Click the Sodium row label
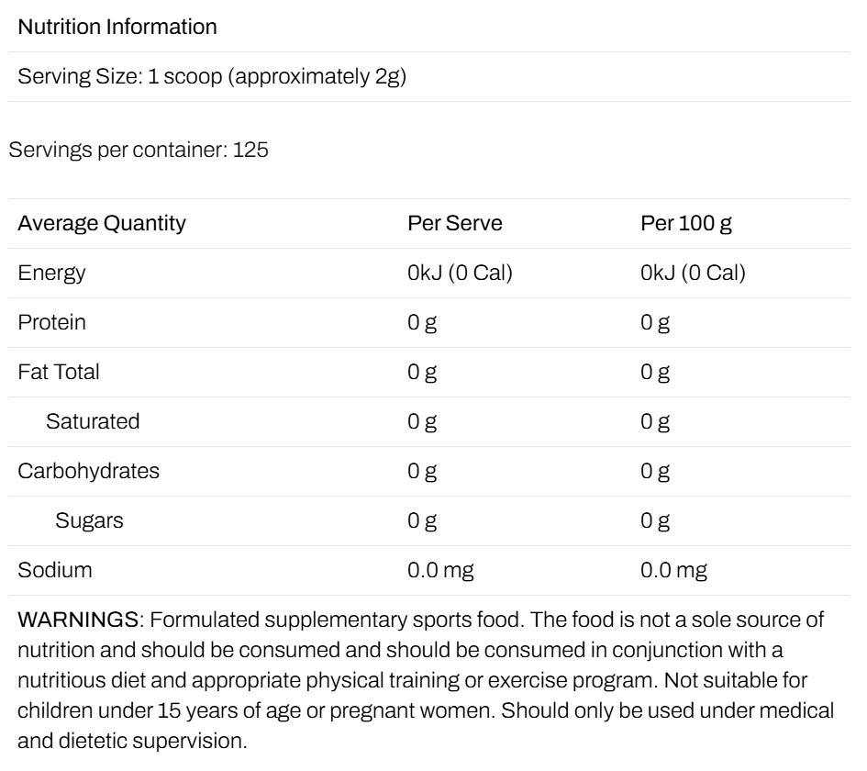Viewport: 867px width, 771px height. 55,570
